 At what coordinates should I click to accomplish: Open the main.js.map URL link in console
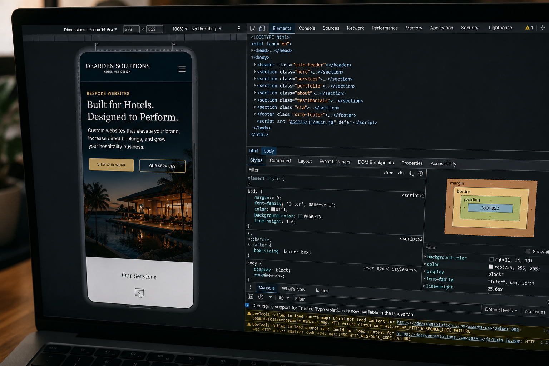[x=458, y=337]
